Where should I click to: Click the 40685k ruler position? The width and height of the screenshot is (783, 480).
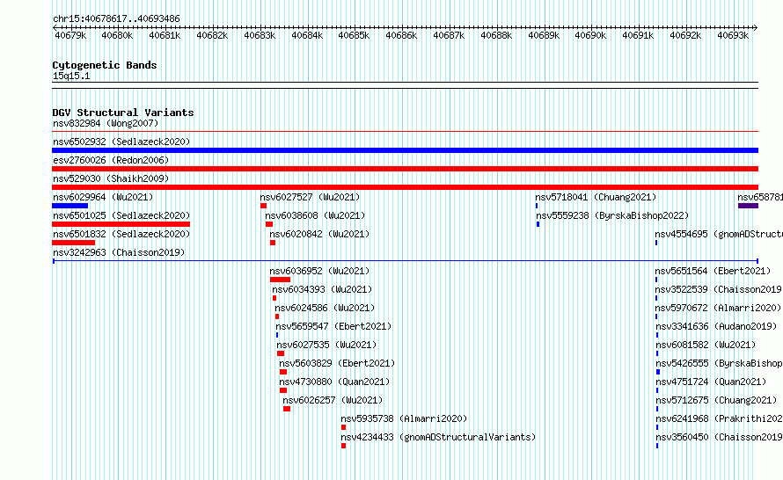(354, 35)
